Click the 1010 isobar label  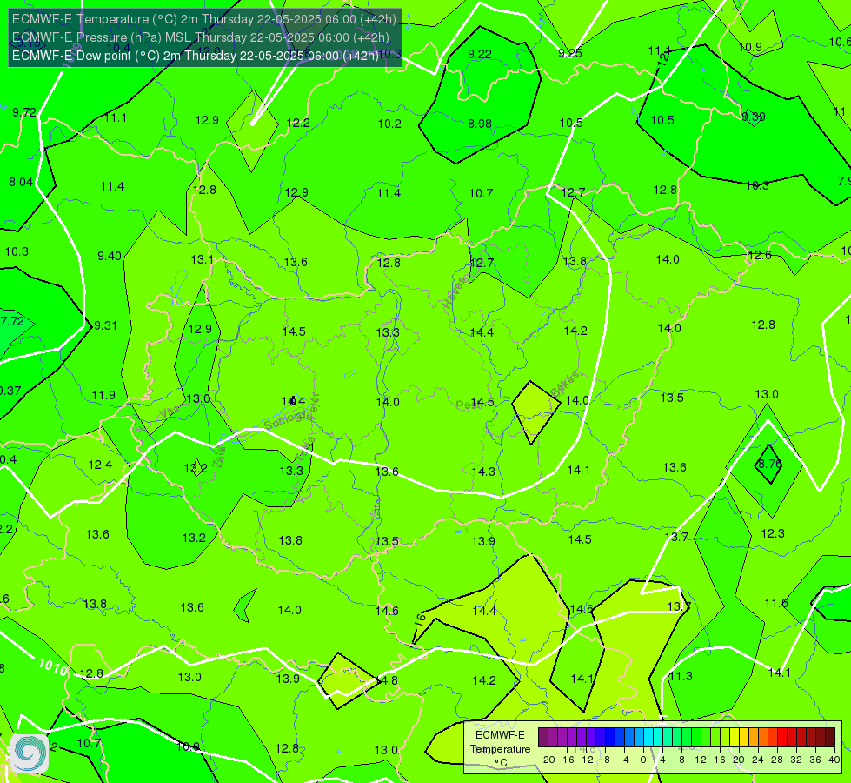[53, 666]
